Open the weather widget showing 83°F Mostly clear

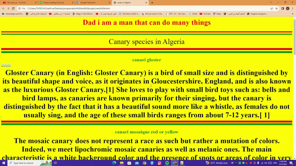coord(217,163)
